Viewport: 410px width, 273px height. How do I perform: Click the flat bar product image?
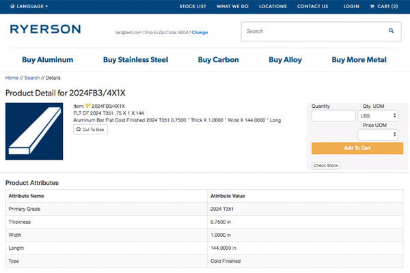click(x=34, y=132)
